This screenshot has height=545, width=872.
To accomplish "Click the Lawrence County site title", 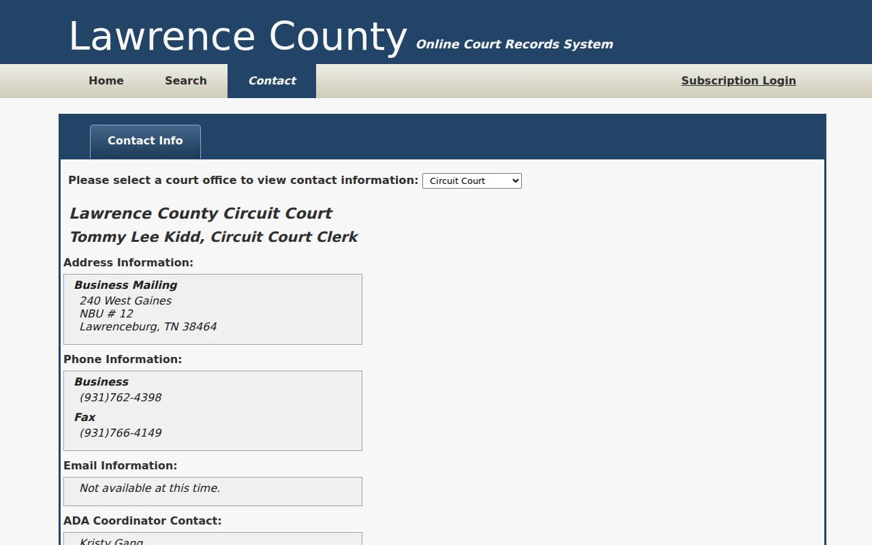I will click(238, 36).
